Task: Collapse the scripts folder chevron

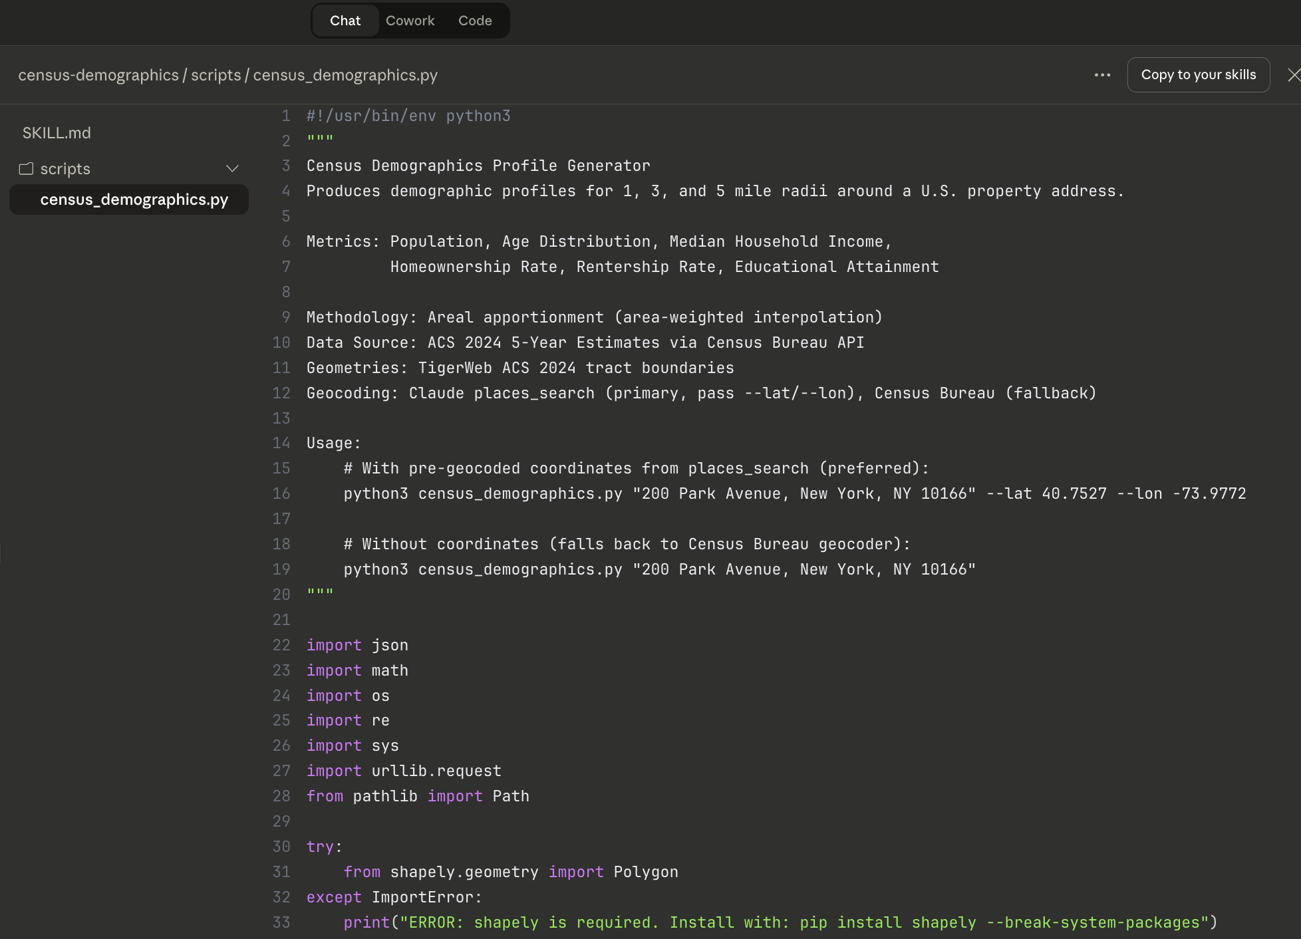Action: click(x=232, y=169)
